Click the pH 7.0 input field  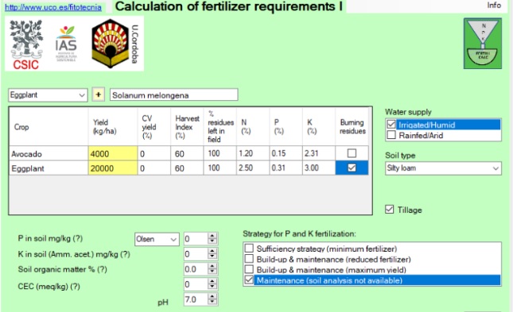pos(196,299)
